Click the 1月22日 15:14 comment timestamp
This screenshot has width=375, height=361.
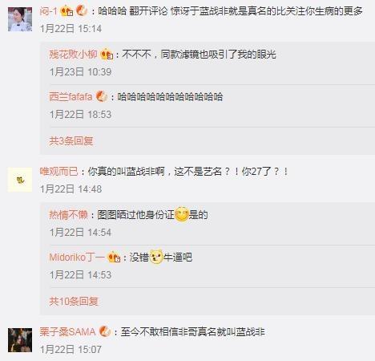pos(71,29)
